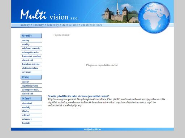The height and width of the screenshot is (138, 185).
Task: Open datové sítě under Montáže
Action: coord(27,60)
